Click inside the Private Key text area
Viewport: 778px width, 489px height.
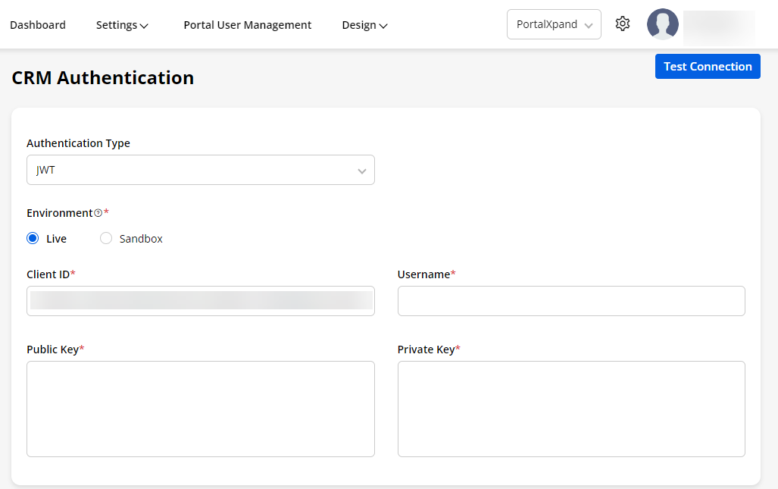(571, 409)
